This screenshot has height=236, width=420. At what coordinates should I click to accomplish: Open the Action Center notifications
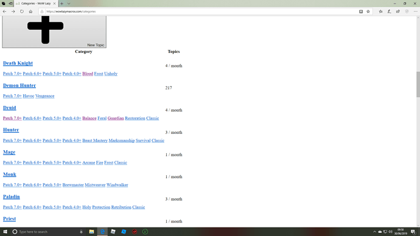[x=413, y=232]
